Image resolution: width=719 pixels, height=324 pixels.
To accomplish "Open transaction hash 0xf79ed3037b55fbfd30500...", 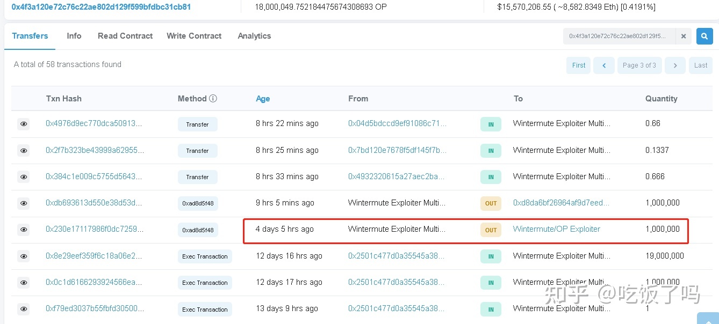I will 95,308.
